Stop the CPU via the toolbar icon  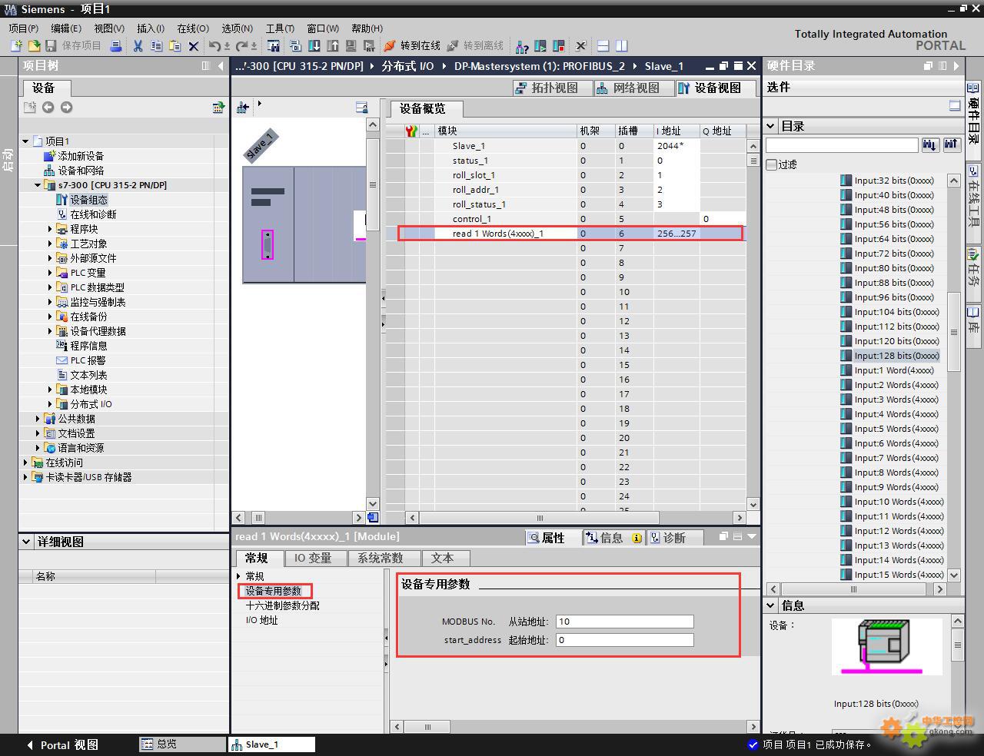click(x=559, y=46)
